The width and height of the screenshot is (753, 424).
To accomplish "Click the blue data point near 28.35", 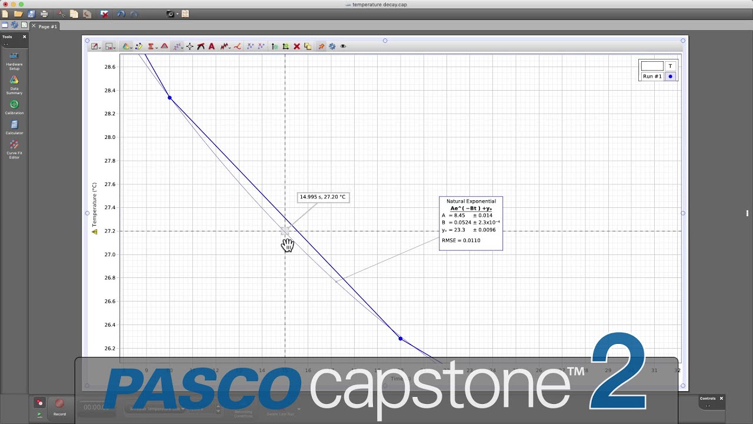I will (x=170, y=98).
